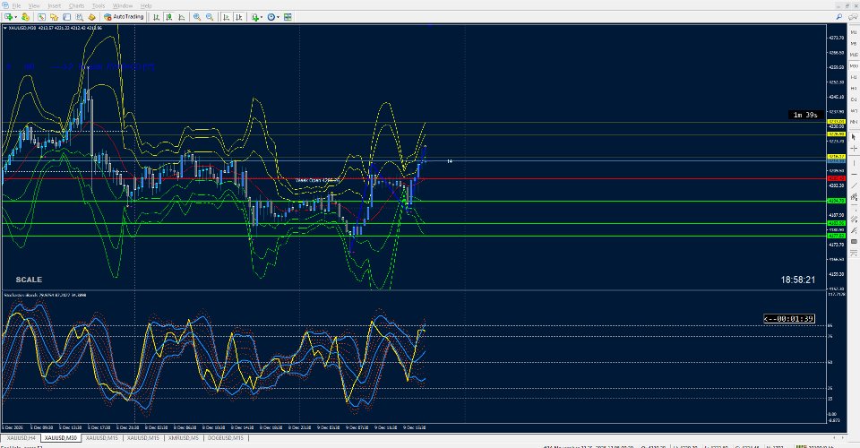Expand the New Chart dropdown arrow

(16, 17)
